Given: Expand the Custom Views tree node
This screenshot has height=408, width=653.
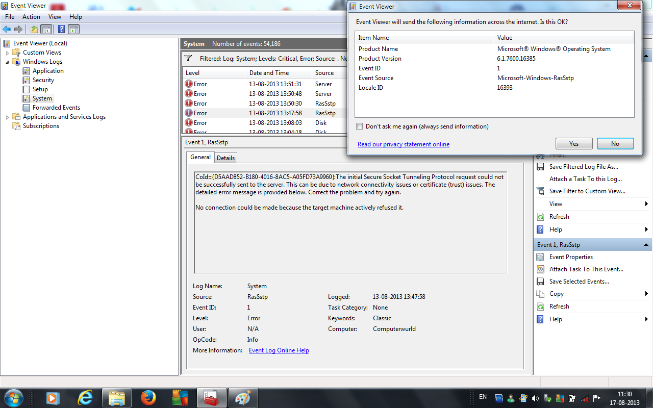Looking at the screenshot, I should point(8,53).
